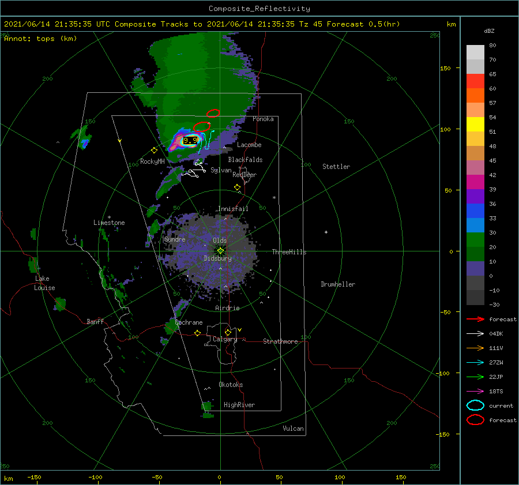Click the RockyMH label
The height and width of the screenshot is (485, 519).
pos(152,161)
